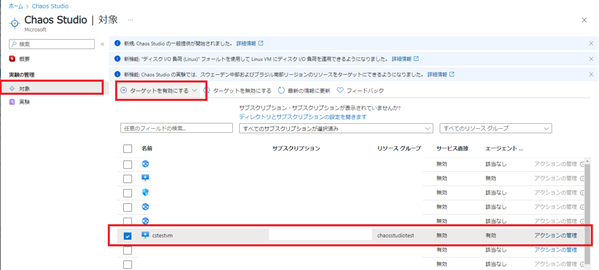Click the リソース グループ column header

tap(399, 149)
